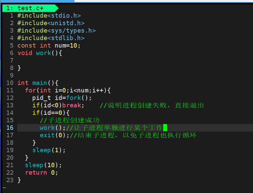The height and width of the screenshot is (193, 253).
Task: Click the 'sleep(10);' line
Action: [x=43, y=165]
